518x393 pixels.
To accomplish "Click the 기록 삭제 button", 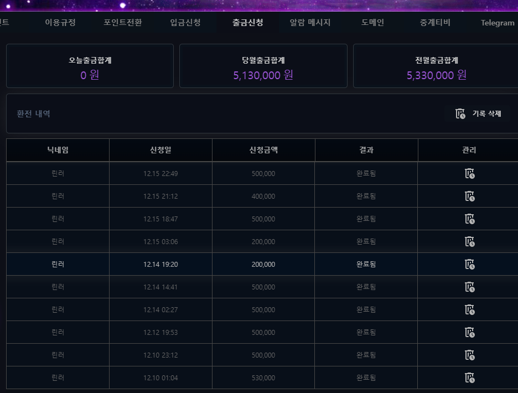I will pos(478,113).
